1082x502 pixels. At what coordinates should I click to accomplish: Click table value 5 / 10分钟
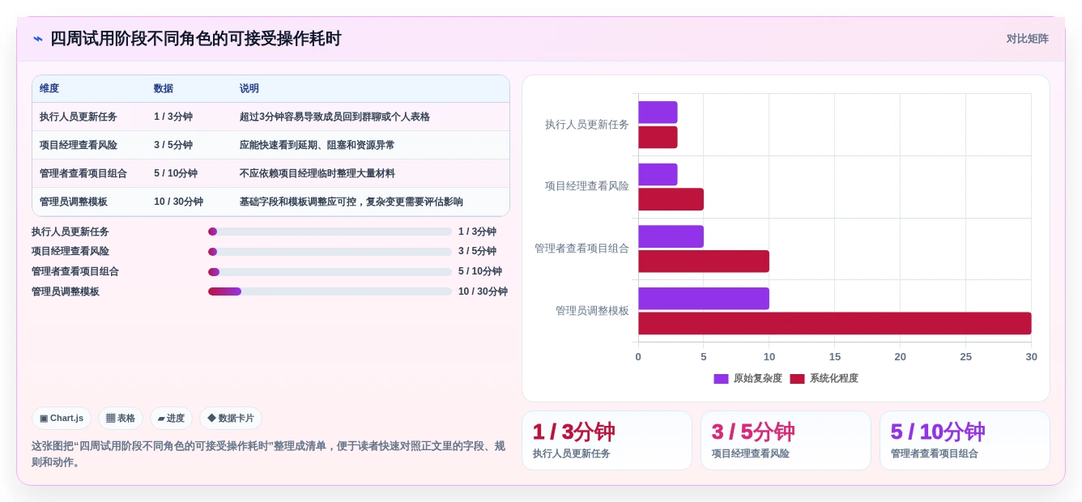click(x=176, y=173)
